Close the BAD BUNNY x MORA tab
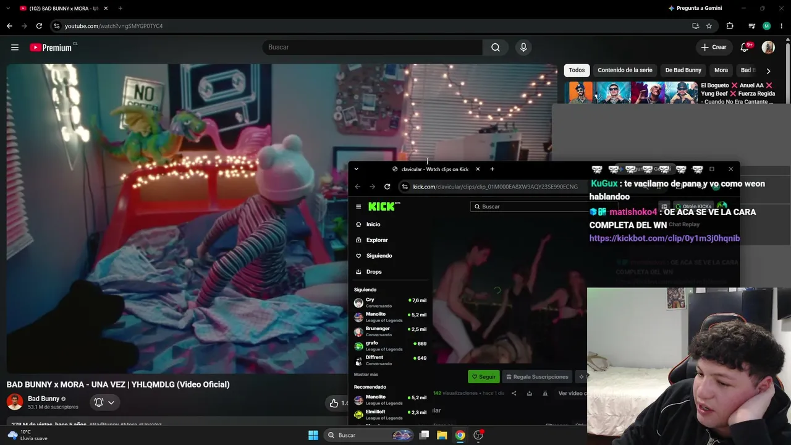Screen dimensions: 791x445 pyautogui.click(x=106, y=8)
